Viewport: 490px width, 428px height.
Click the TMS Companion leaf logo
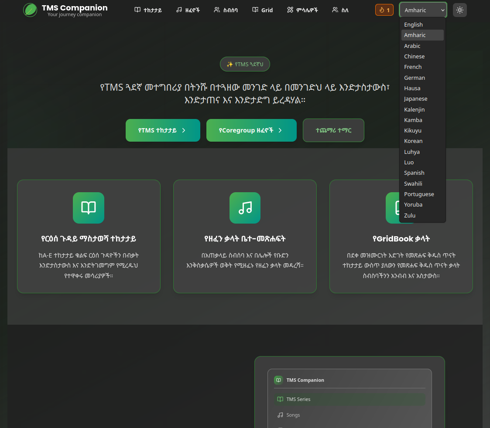[30, 10]
